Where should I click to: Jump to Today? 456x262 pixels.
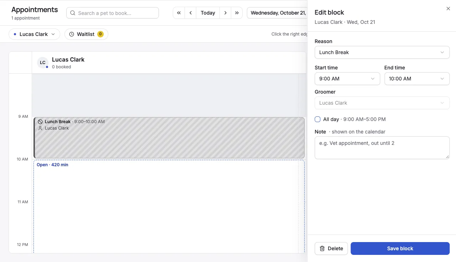pos(208,13)
